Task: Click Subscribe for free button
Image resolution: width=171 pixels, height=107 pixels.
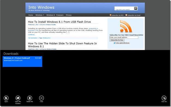Action: click(117, 40)
